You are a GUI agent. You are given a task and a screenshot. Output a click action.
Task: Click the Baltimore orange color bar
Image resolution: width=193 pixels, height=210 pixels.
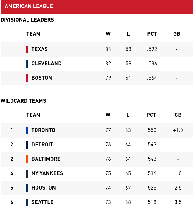[27, 159]
